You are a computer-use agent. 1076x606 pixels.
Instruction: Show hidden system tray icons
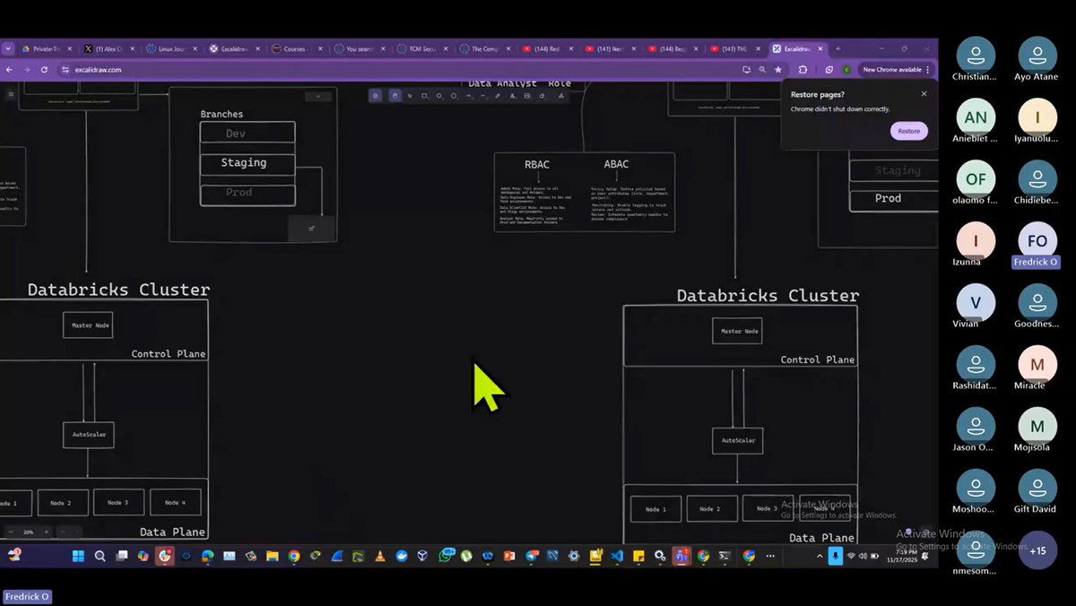(819, 556)
